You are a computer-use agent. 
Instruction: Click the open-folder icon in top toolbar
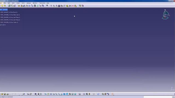click(x=19, y=6)
